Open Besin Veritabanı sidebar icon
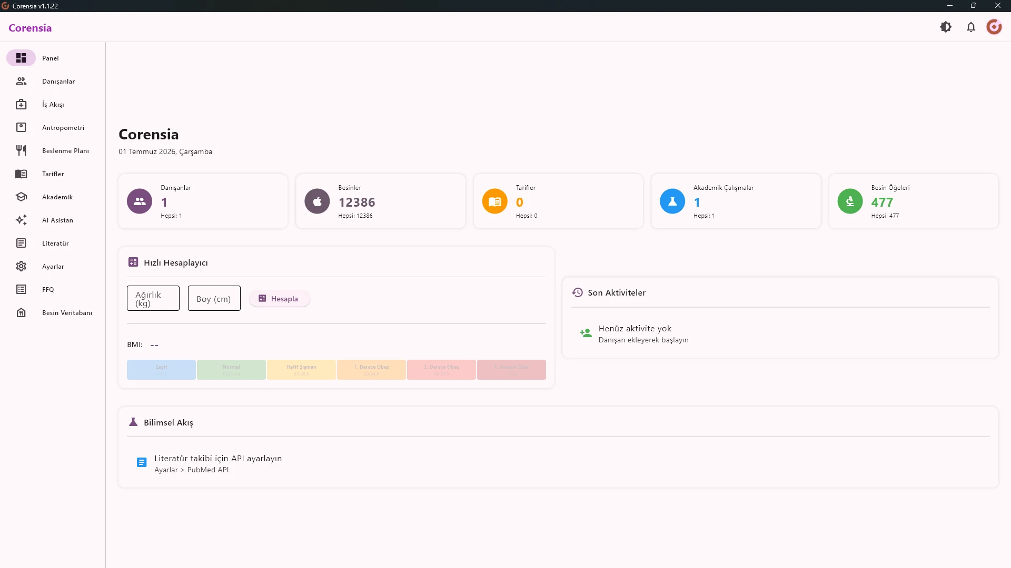Viewport: 1011px width, 568px height. click(21, 312)
